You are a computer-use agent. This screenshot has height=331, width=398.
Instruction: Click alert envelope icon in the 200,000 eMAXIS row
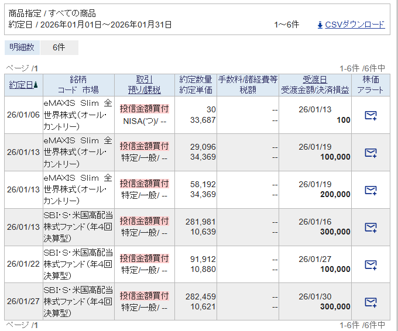click(370, 190)
